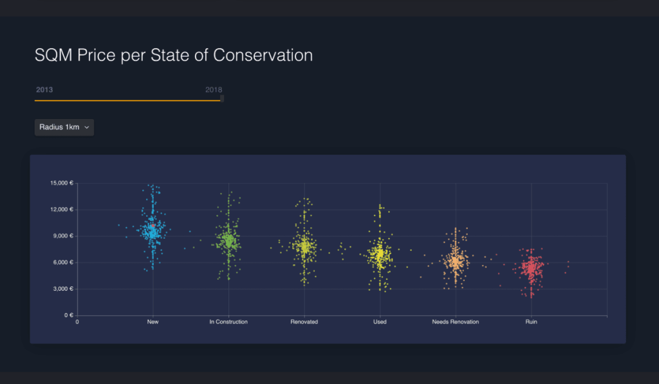659x384 pixels.
Task: Select the 2018 year label
Action: (x=214, y=89)
